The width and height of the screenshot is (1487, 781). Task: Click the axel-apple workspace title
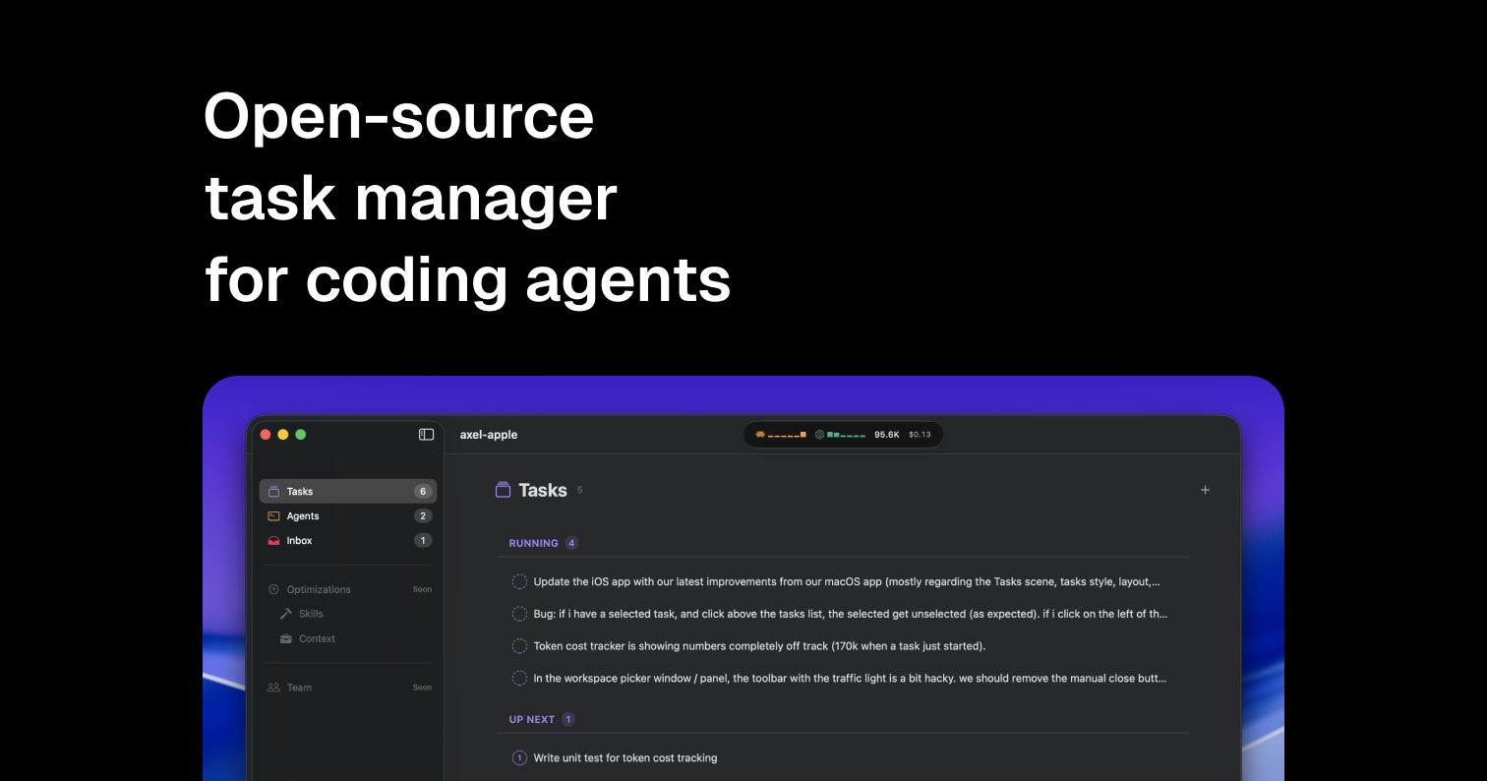(x=489, y=434)
